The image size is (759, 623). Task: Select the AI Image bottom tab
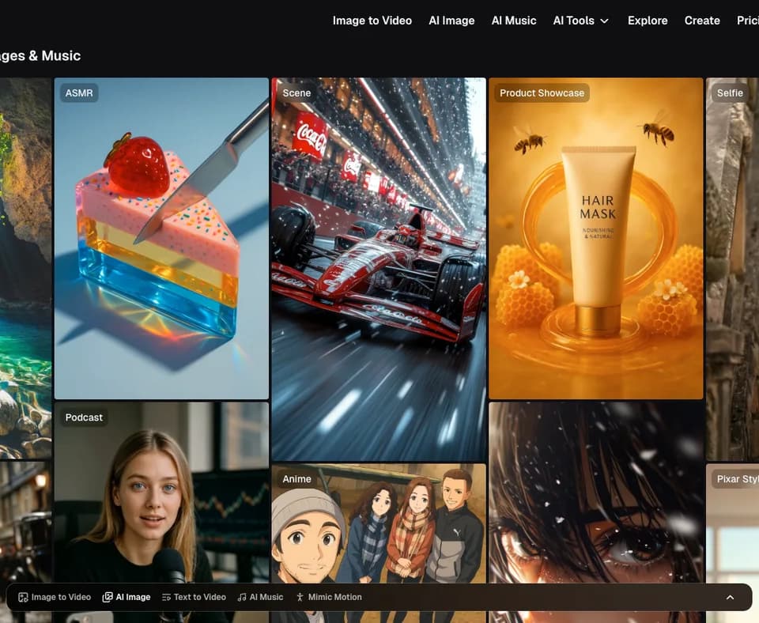(x=126, y=597)
